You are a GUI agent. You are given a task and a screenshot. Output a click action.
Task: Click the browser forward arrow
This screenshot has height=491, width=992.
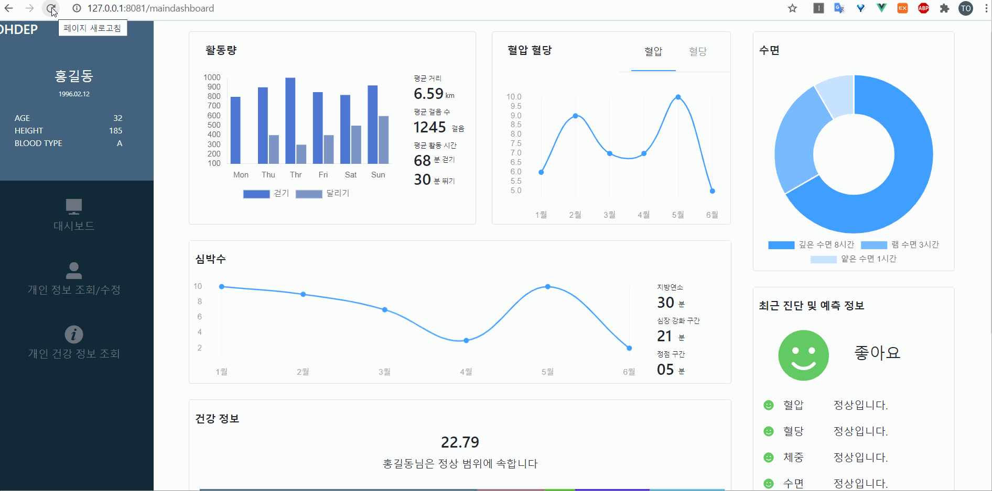coord(30,8)
